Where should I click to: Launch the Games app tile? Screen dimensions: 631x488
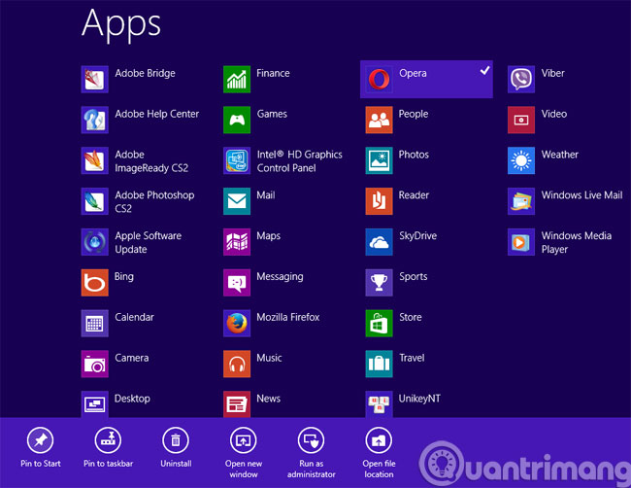click(237, 120)
